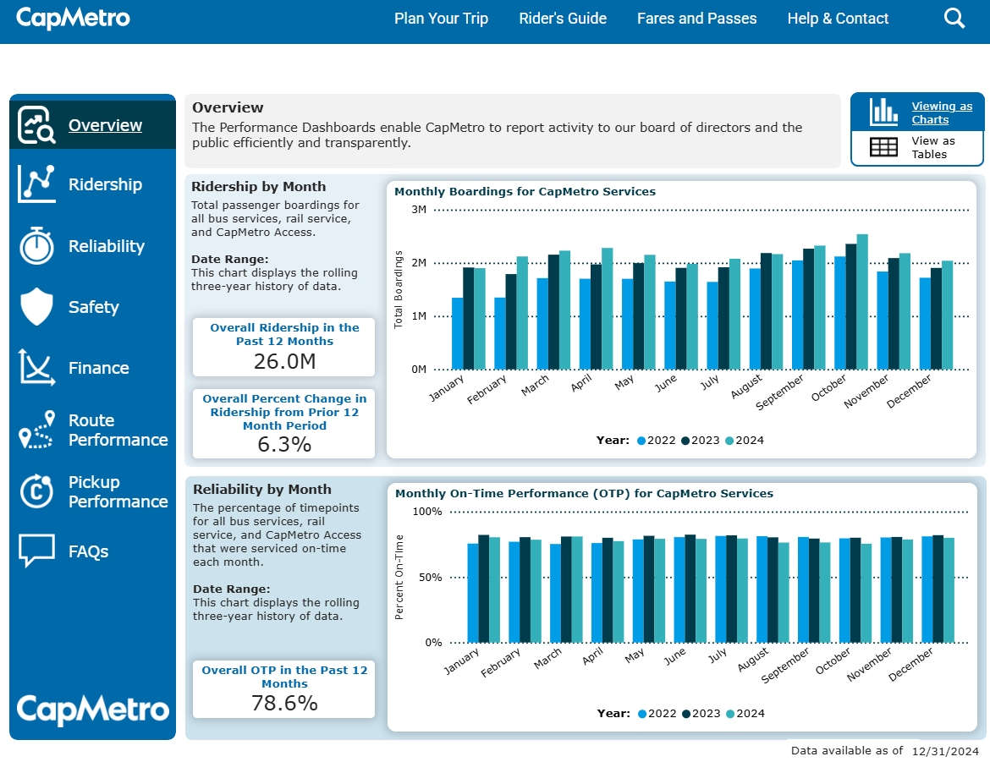Image resolution: width=990 pixels, height=762 pixels.
Task: Select the Route Performance map pin icon
Action: (x=36, y=430)
